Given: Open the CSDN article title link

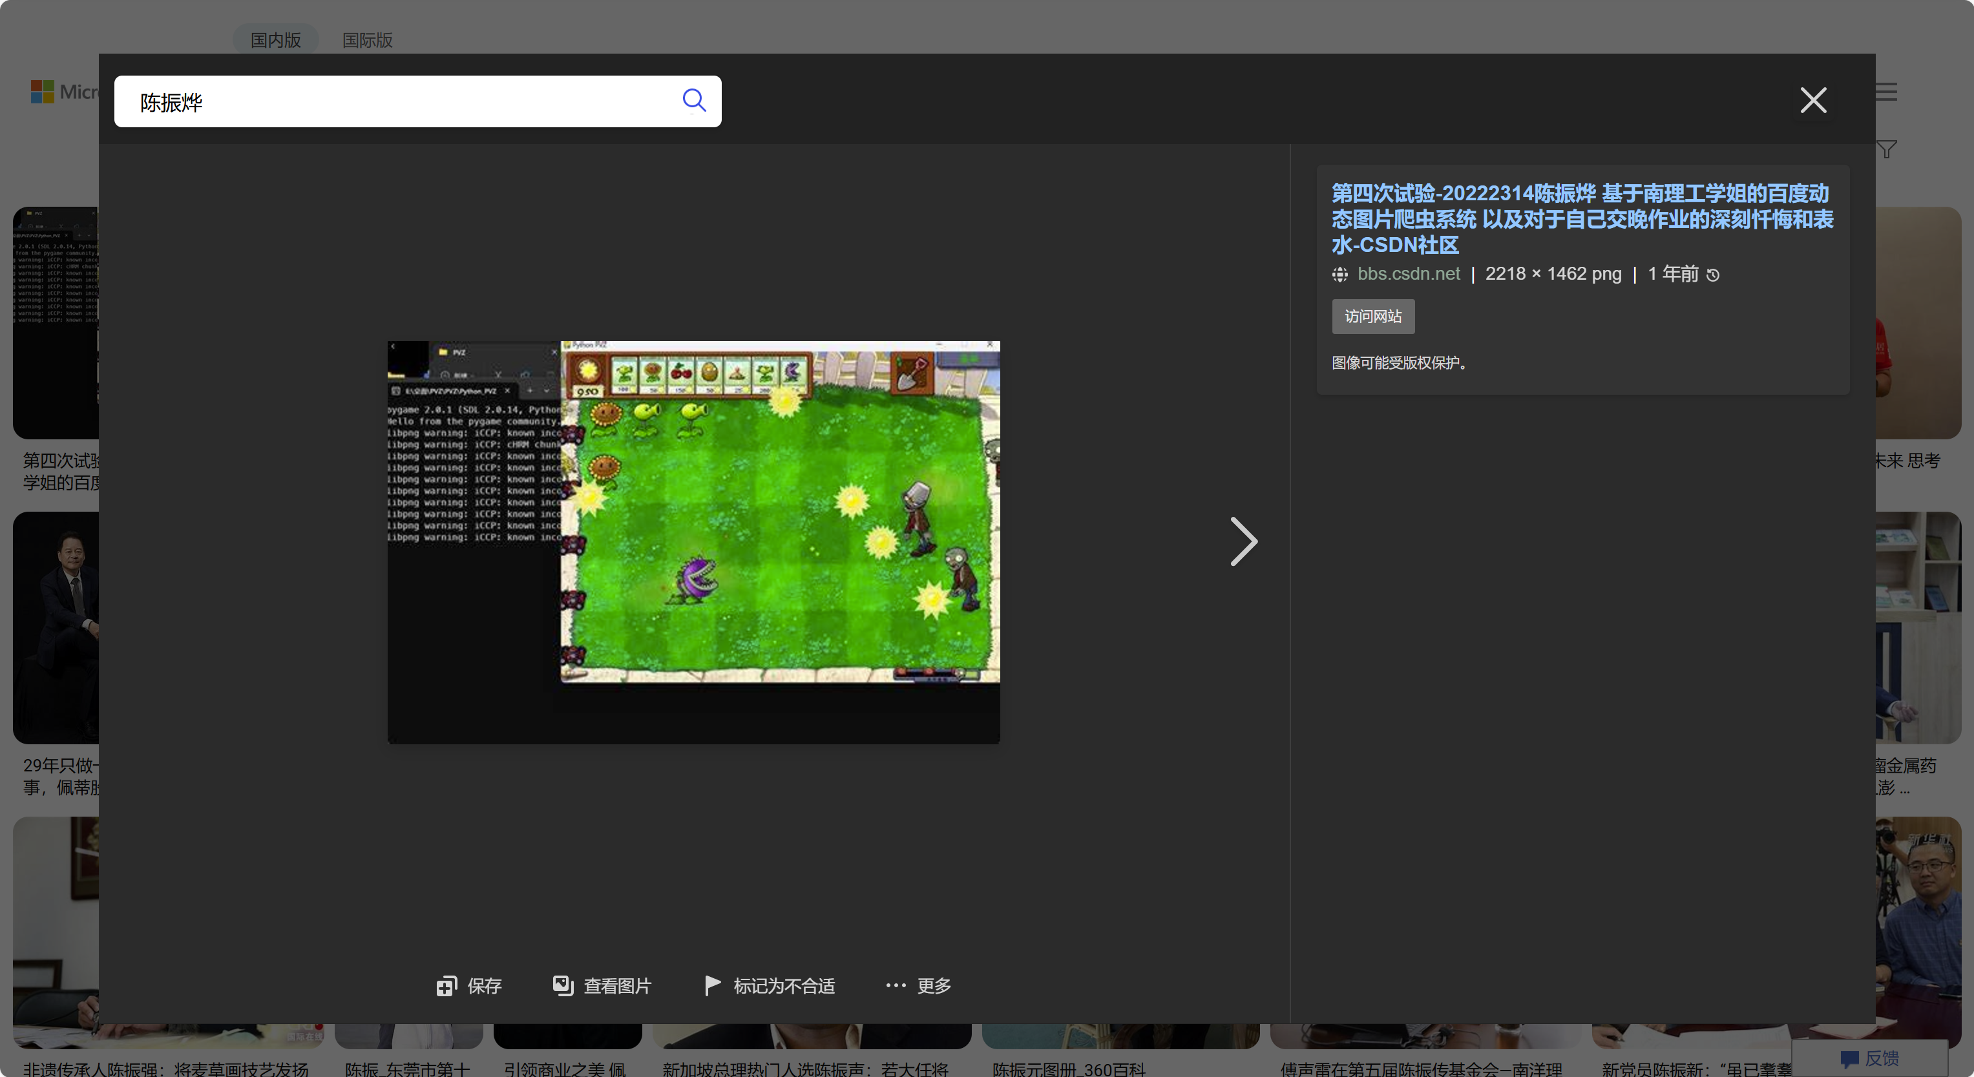Looking at the screenshot, I should [x=1582, y=219].
